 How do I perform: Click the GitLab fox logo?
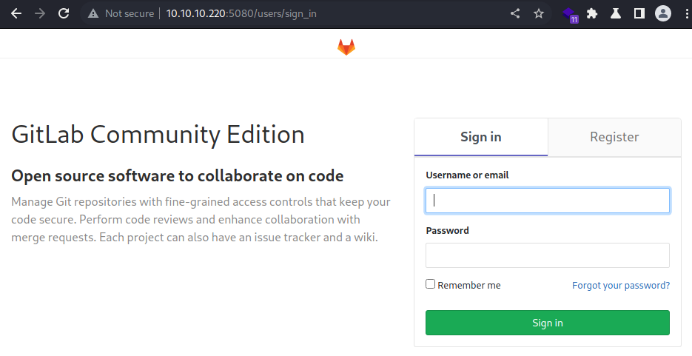[346, 47]
